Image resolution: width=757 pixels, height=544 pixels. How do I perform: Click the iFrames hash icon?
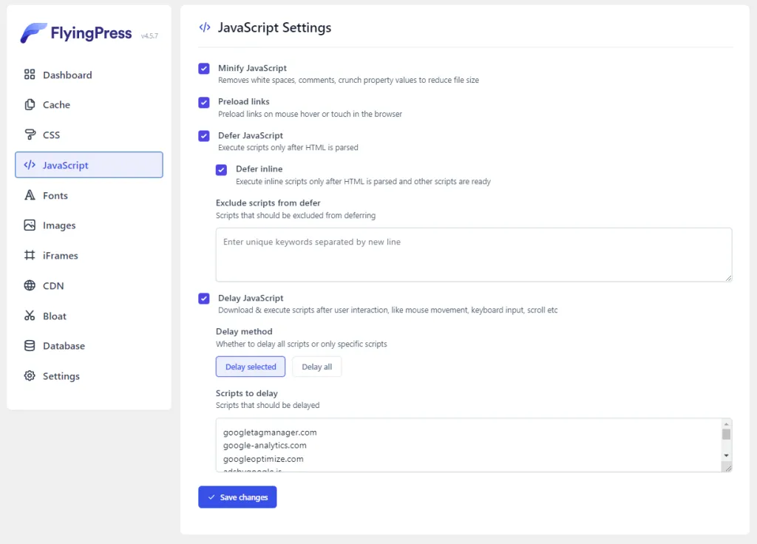[x=30, y=256]
